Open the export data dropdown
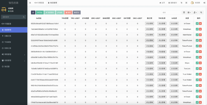207x105 pixels. tap(195, 12)
